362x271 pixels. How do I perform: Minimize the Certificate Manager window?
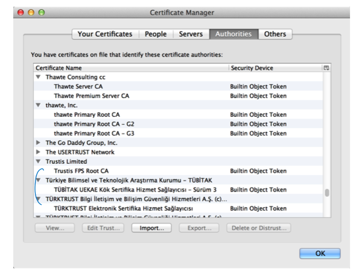pos(31,13)
